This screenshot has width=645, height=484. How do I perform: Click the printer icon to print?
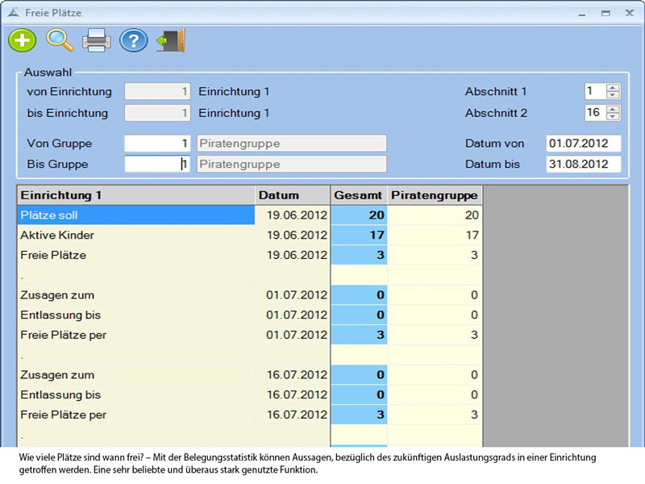[x=96, y=40]
